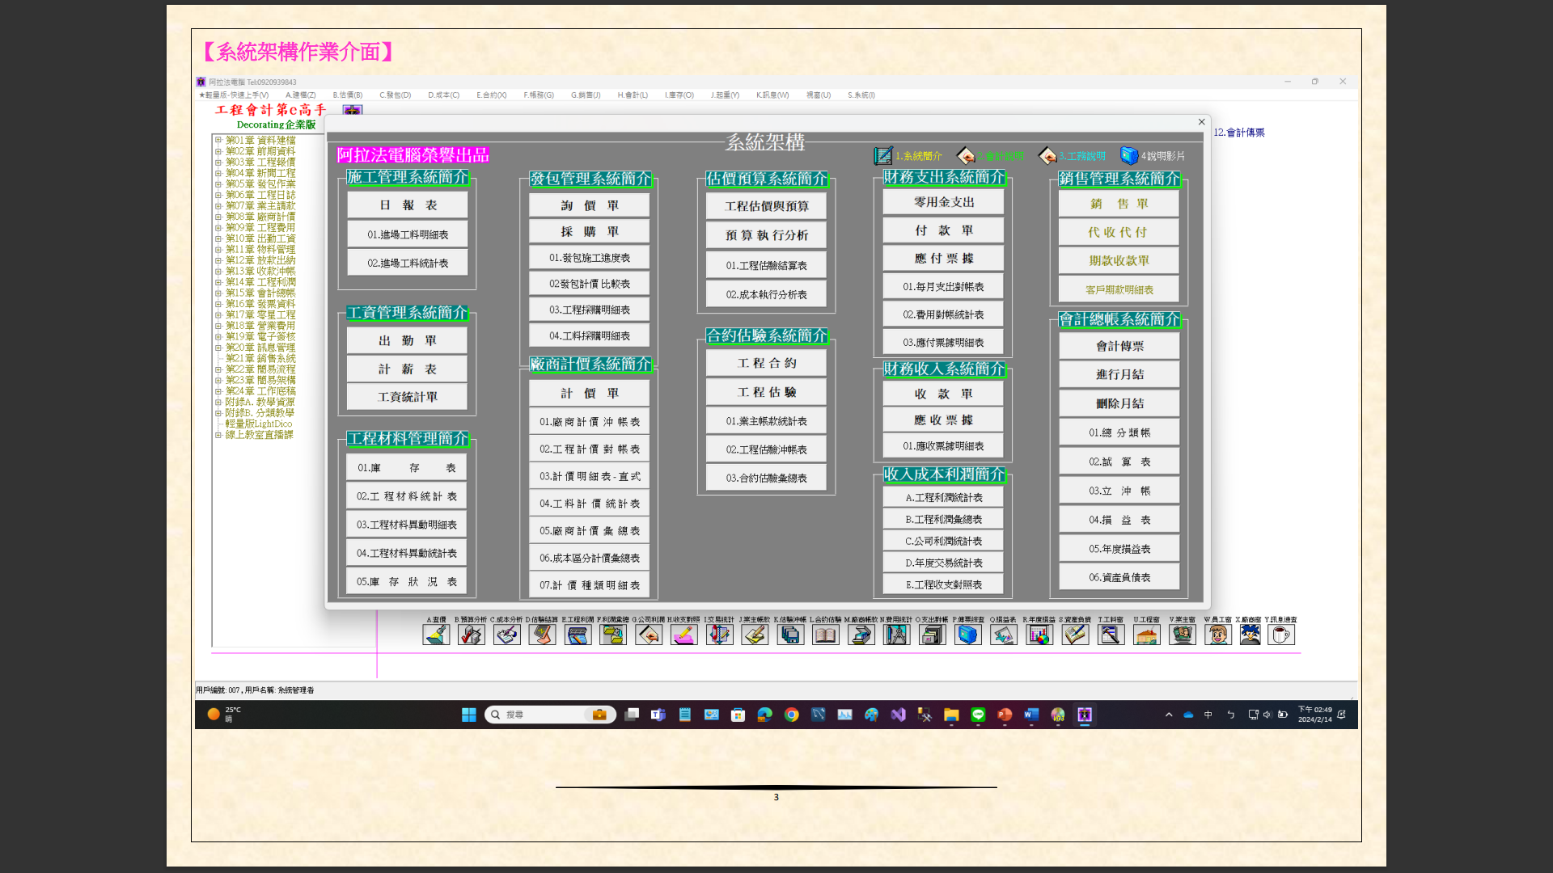Expand the 第22章 簡易流程 tree node
The height and width of the screenshot is (873, 1553).
tap(218, 369)
